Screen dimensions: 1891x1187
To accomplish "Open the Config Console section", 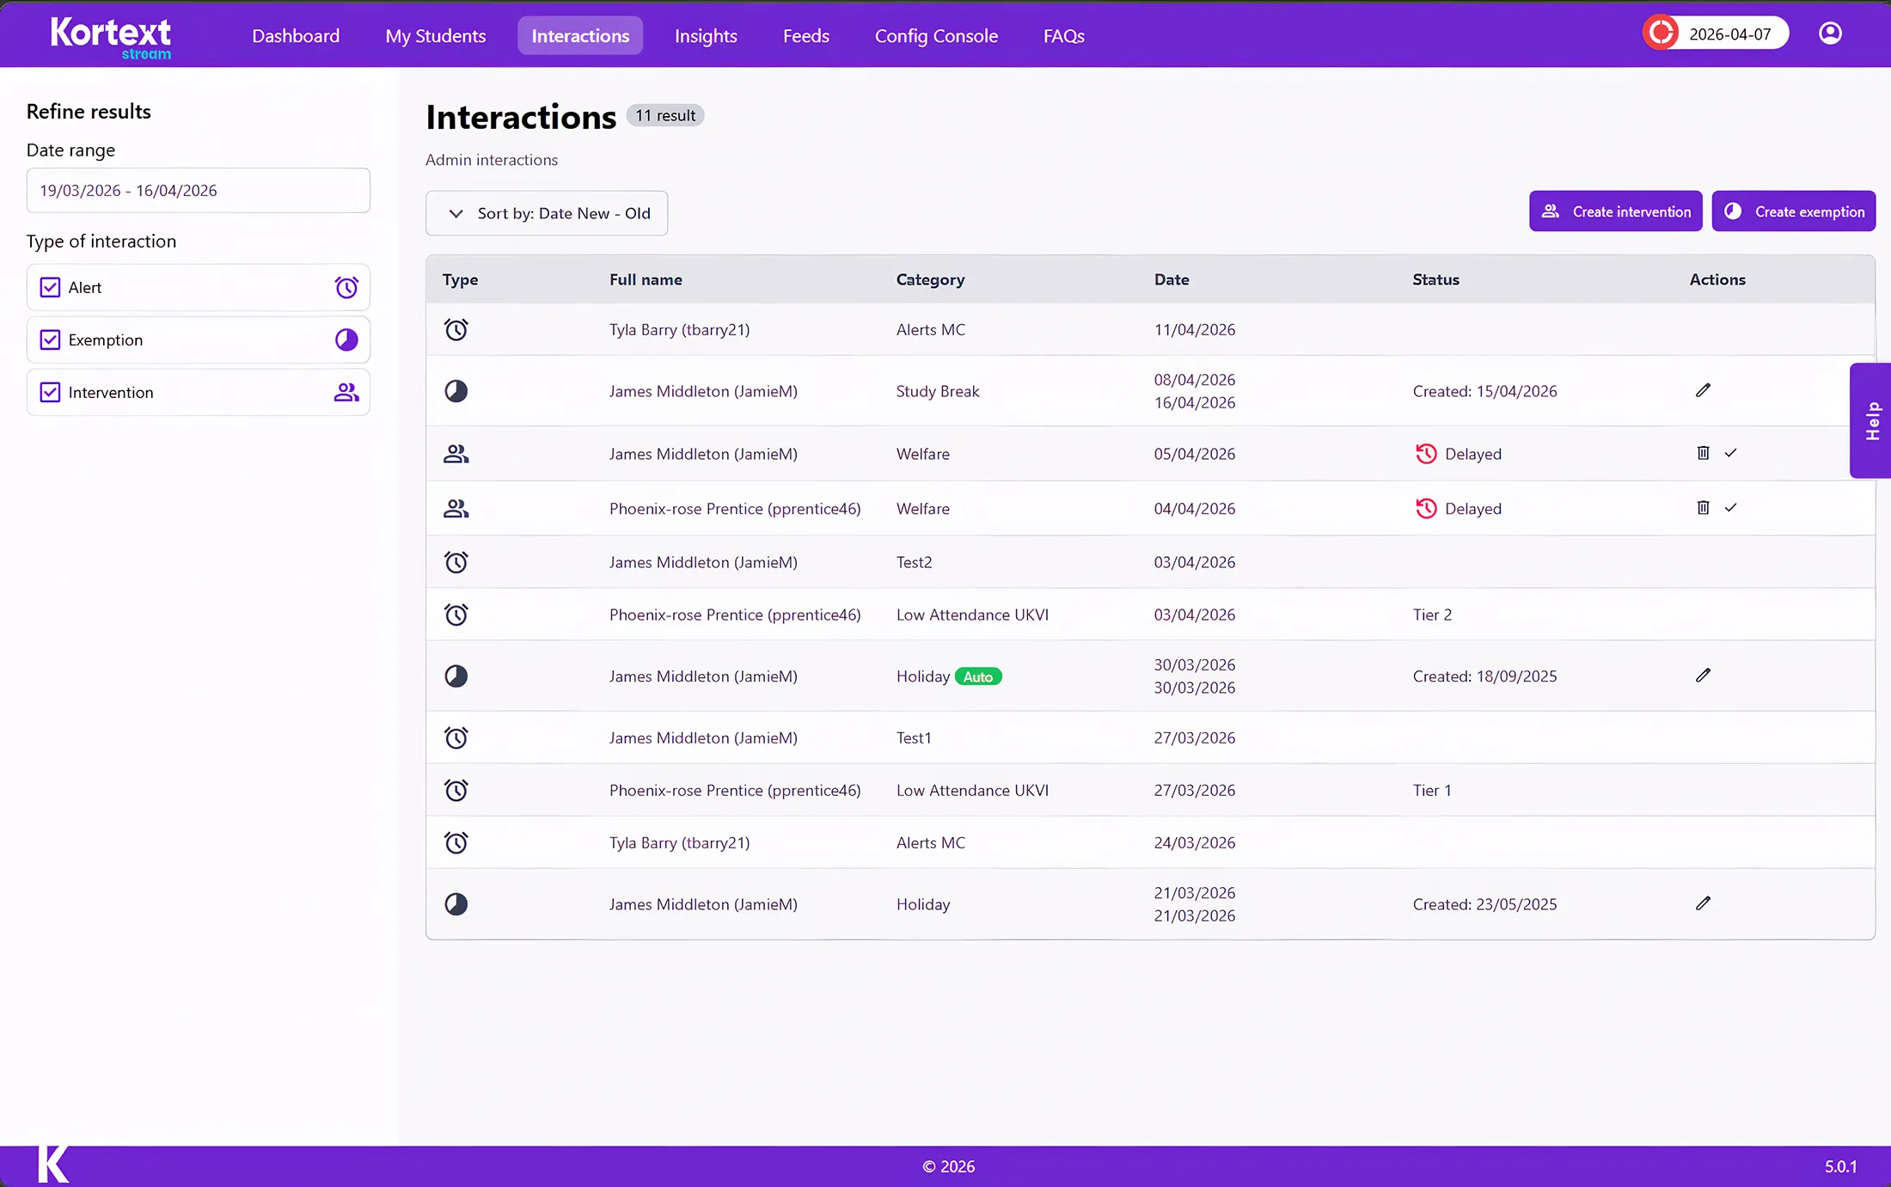I will click(936, 35).
